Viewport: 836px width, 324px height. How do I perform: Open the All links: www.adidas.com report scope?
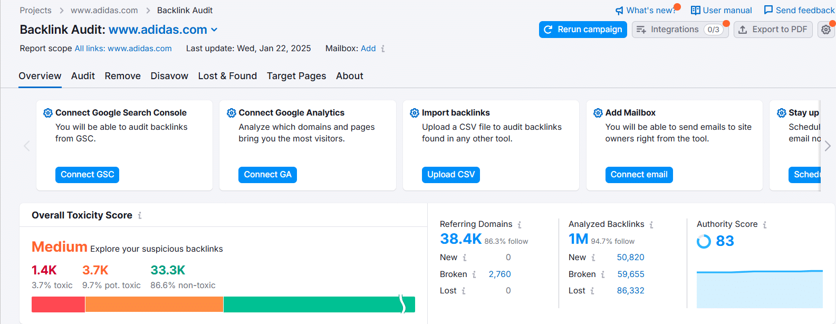(123, 49)
